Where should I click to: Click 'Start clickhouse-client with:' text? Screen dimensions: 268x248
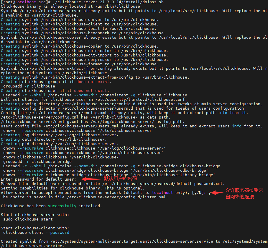tap(35, 228)
